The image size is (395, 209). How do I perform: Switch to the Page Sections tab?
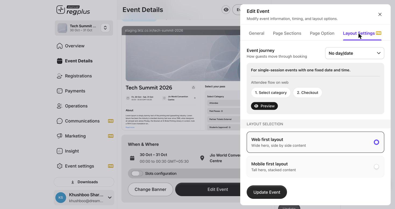tap(287, 33)
